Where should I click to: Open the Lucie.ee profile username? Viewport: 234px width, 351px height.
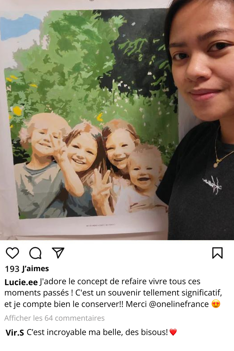[x=21, y=282]
